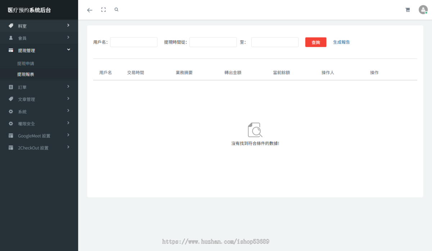Select the 提現報表 submenu item

(x=26, y=74)
